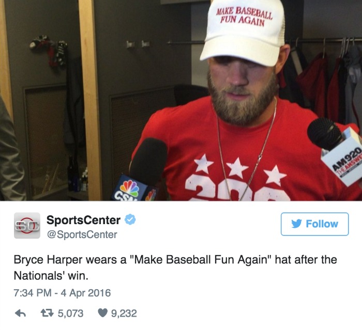
Task: Click the reply arrow icon
Action: [20, 313]
